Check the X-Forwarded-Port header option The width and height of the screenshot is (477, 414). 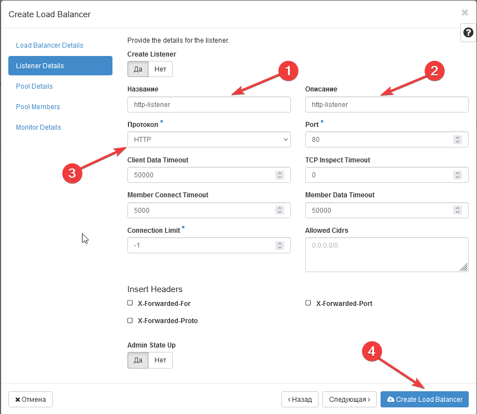tap(308, 303)
